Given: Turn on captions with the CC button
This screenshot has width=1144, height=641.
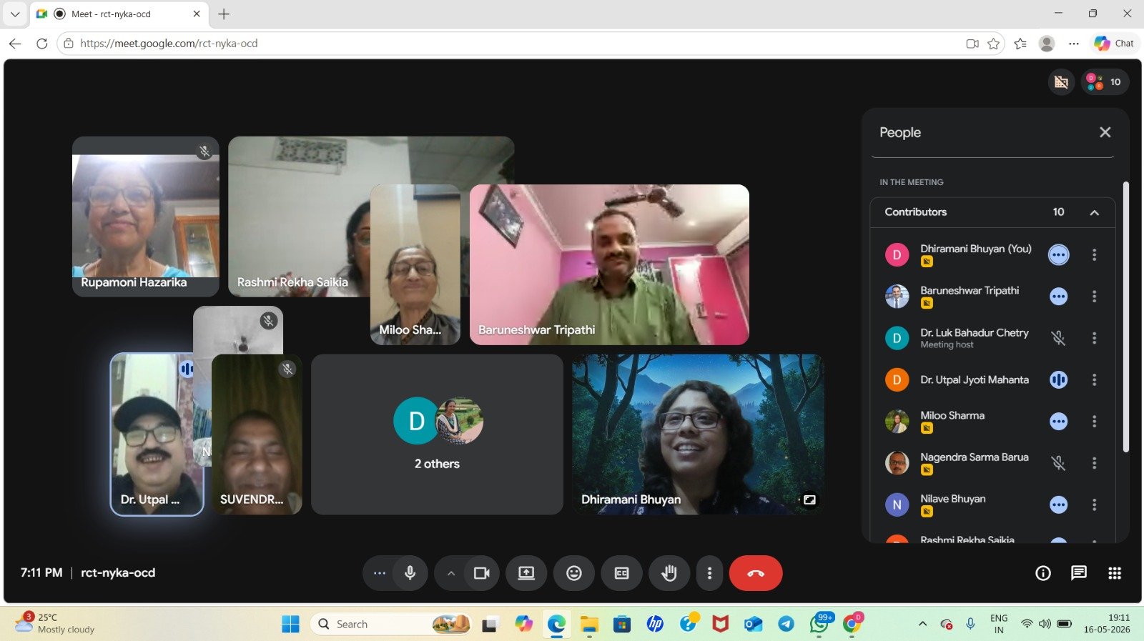Looking at the screenshot, I should pyautogui.click(x=622, y=573).
